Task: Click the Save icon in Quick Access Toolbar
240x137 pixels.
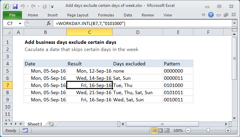Action: [15, 6]
